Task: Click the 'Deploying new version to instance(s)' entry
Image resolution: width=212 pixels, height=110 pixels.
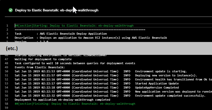Action: pyautogui.click(x=166, y=75)
